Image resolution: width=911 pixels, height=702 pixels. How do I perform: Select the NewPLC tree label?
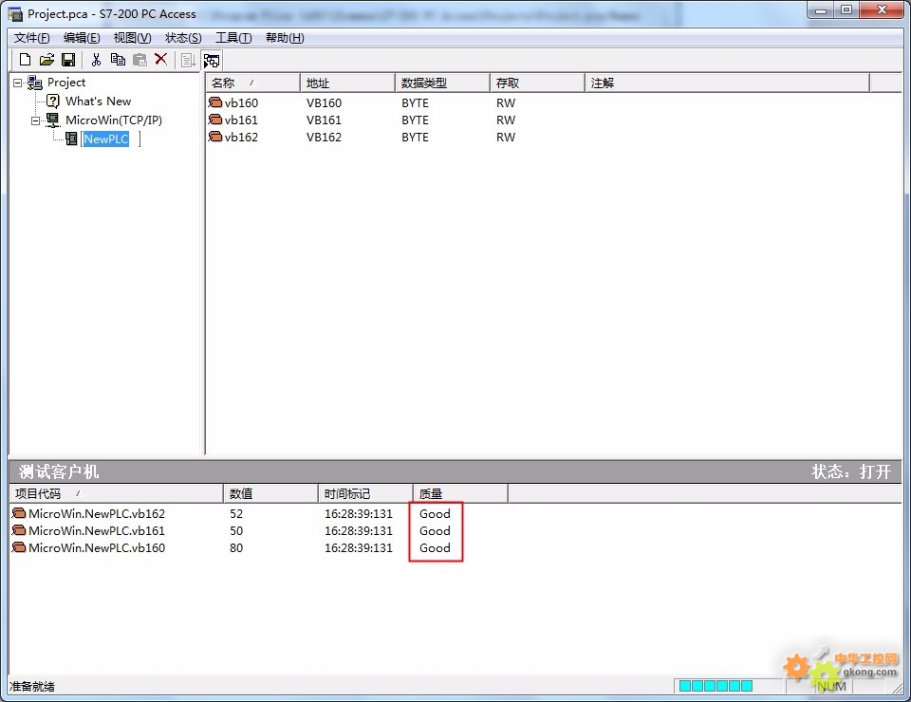105,139
